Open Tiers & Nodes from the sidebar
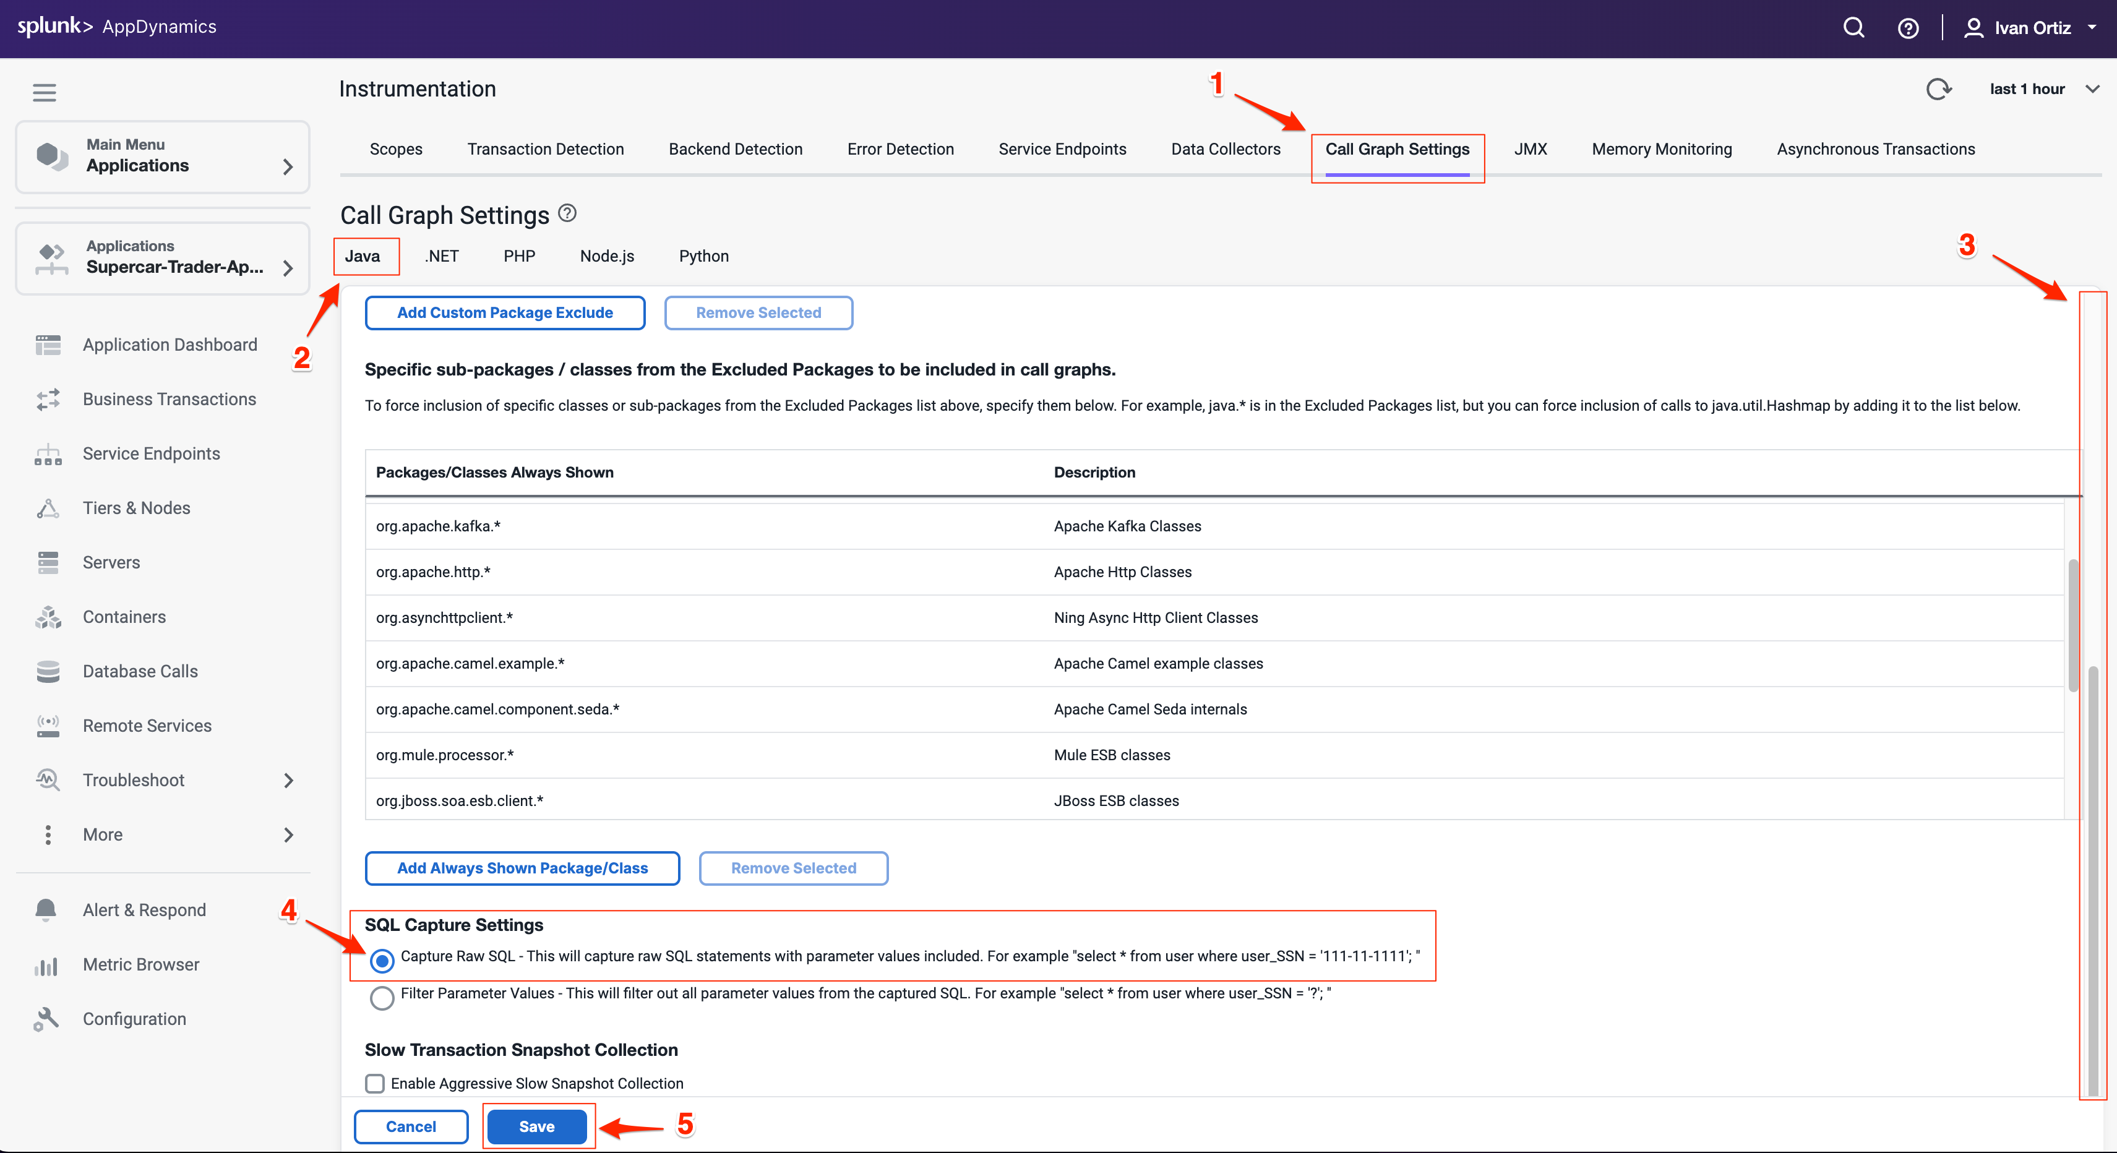Screen dimensions: 2117x1153 click(x=137, y=507)
